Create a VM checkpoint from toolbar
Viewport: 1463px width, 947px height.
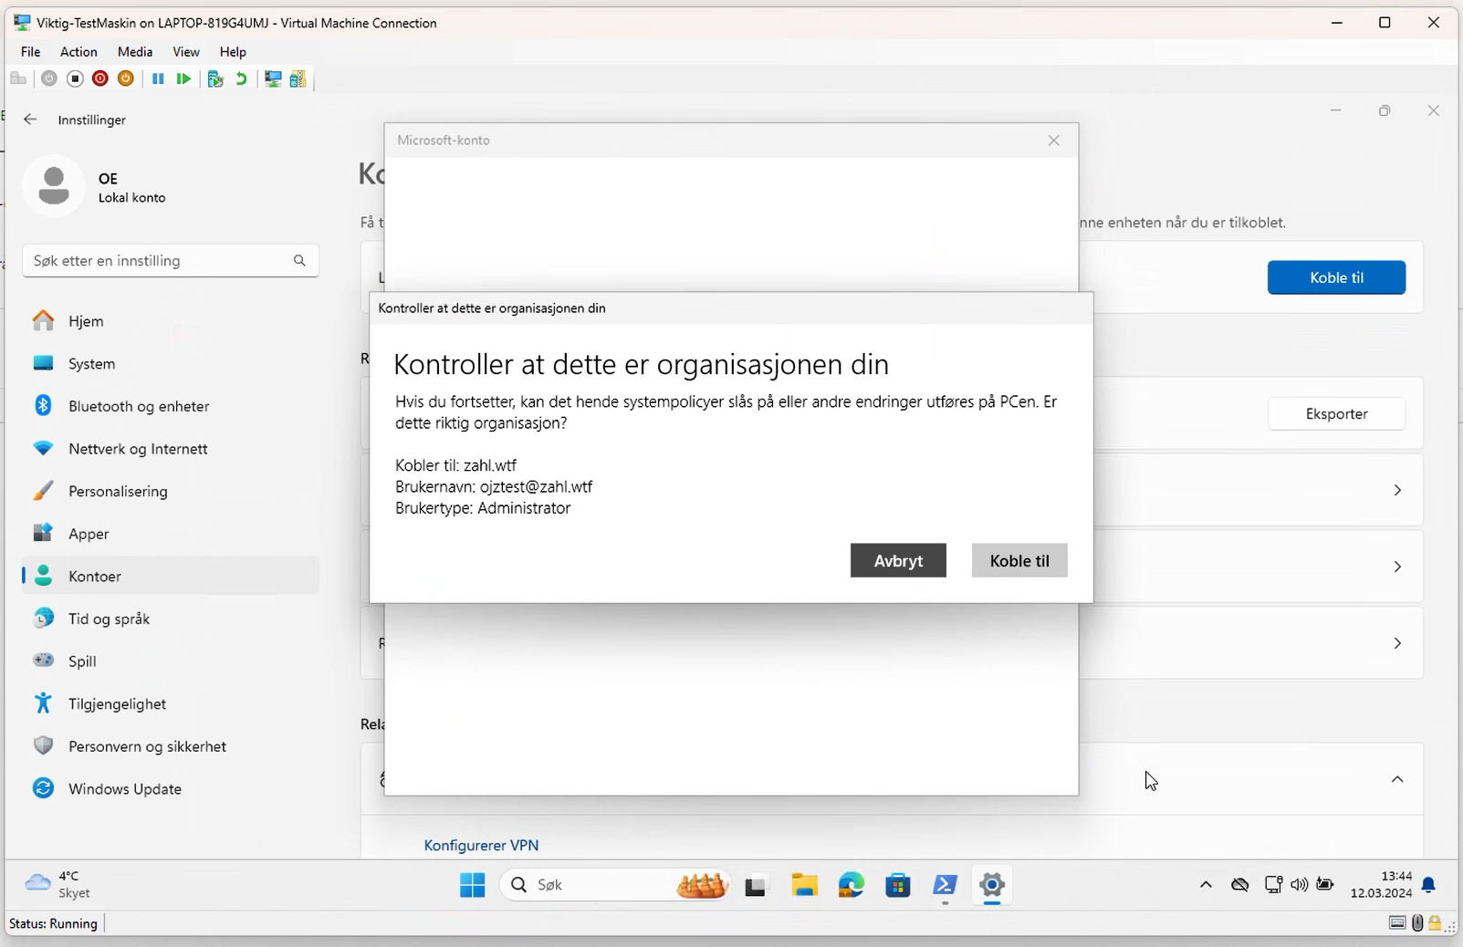click(215, 79)
